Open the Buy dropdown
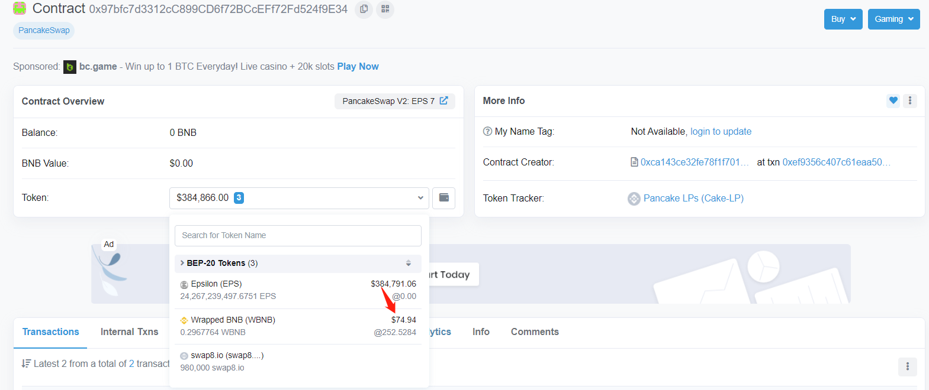 coord(843,19)
